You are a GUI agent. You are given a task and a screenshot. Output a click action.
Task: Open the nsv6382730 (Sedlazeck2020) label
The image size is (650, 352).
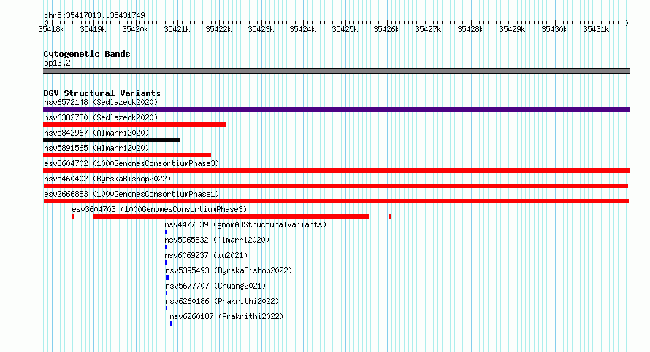pyautogui.click(x=101, y=117)
